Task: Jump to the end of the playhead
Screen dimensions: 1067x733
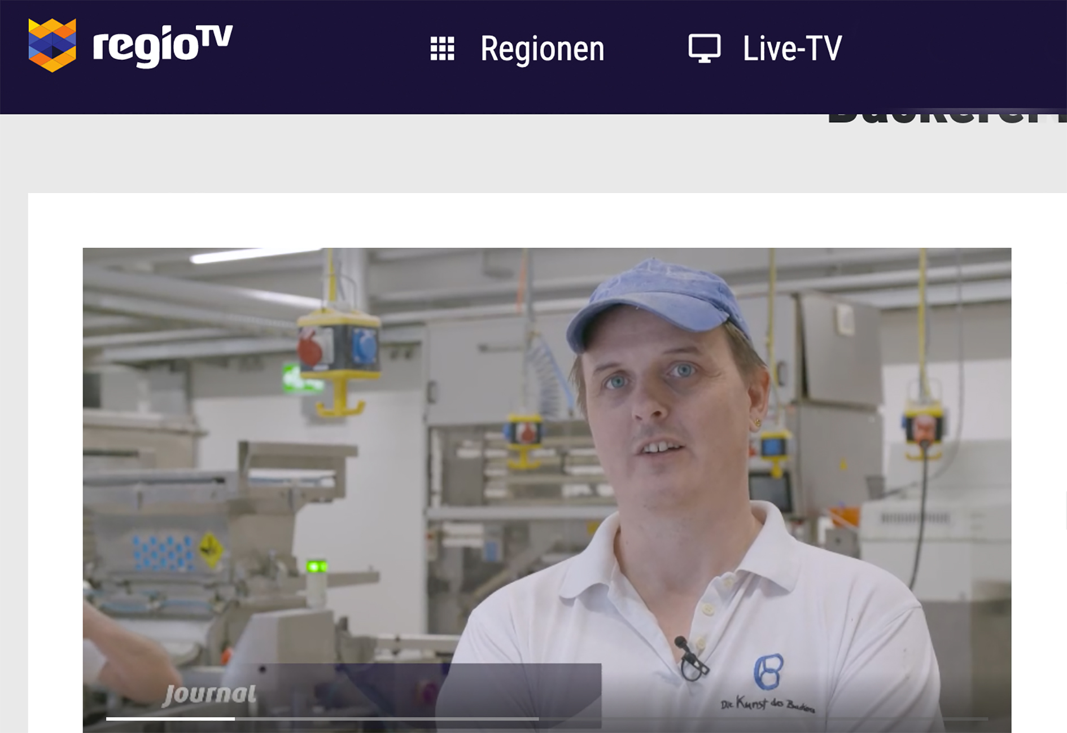Action: click(x=234, y=718)
